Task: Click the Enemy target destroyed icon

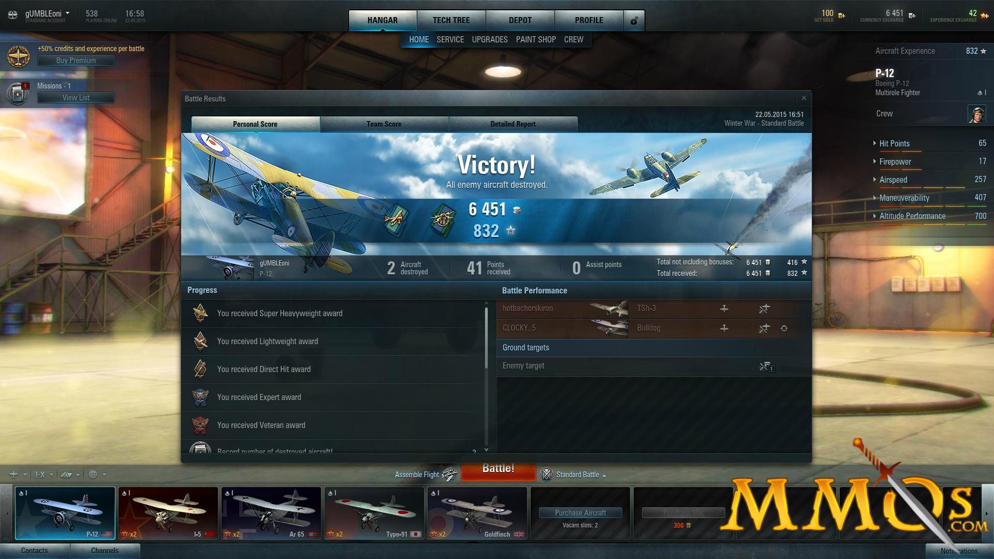Action: 766,367
